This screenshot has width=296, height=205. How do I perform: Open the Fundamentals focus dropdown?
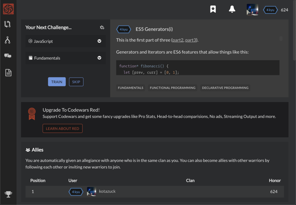click(66, 58)
